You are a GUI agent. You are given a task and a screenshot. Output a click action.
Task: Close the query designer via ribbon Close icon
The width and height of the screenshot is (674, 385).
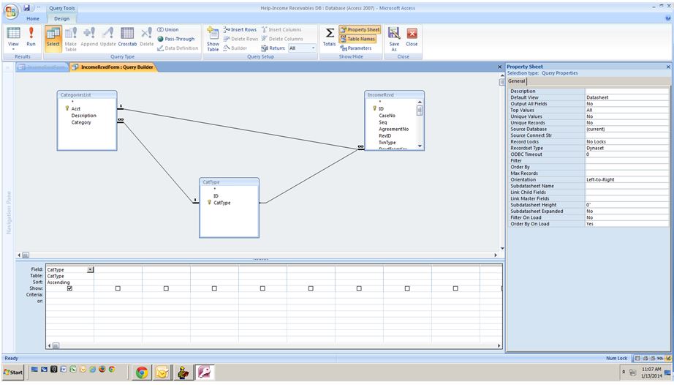click(x=412, y=36)
